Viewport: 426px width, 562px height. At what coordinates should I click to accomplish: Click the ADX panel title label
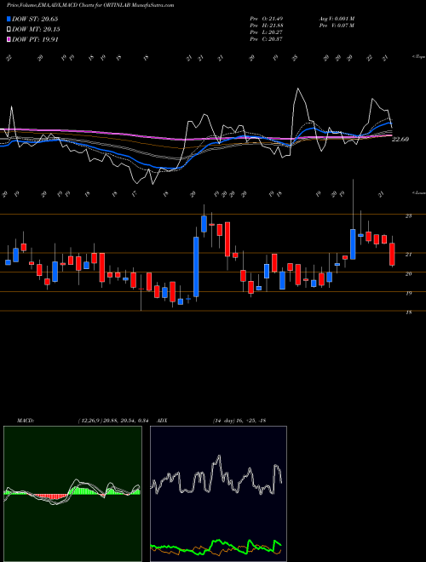point(162,421)
